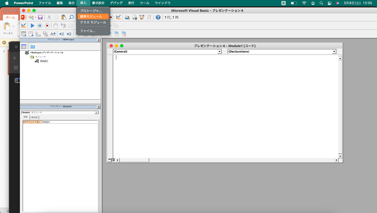
Task: Open the ツール menu in menu bar
Action: pyautogui.click(x=145, y=3)
